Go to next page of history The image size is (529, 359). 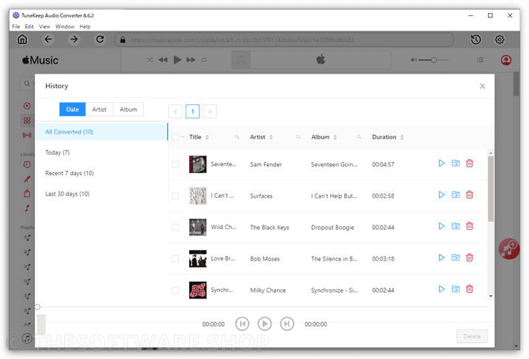tap(210, 112)
